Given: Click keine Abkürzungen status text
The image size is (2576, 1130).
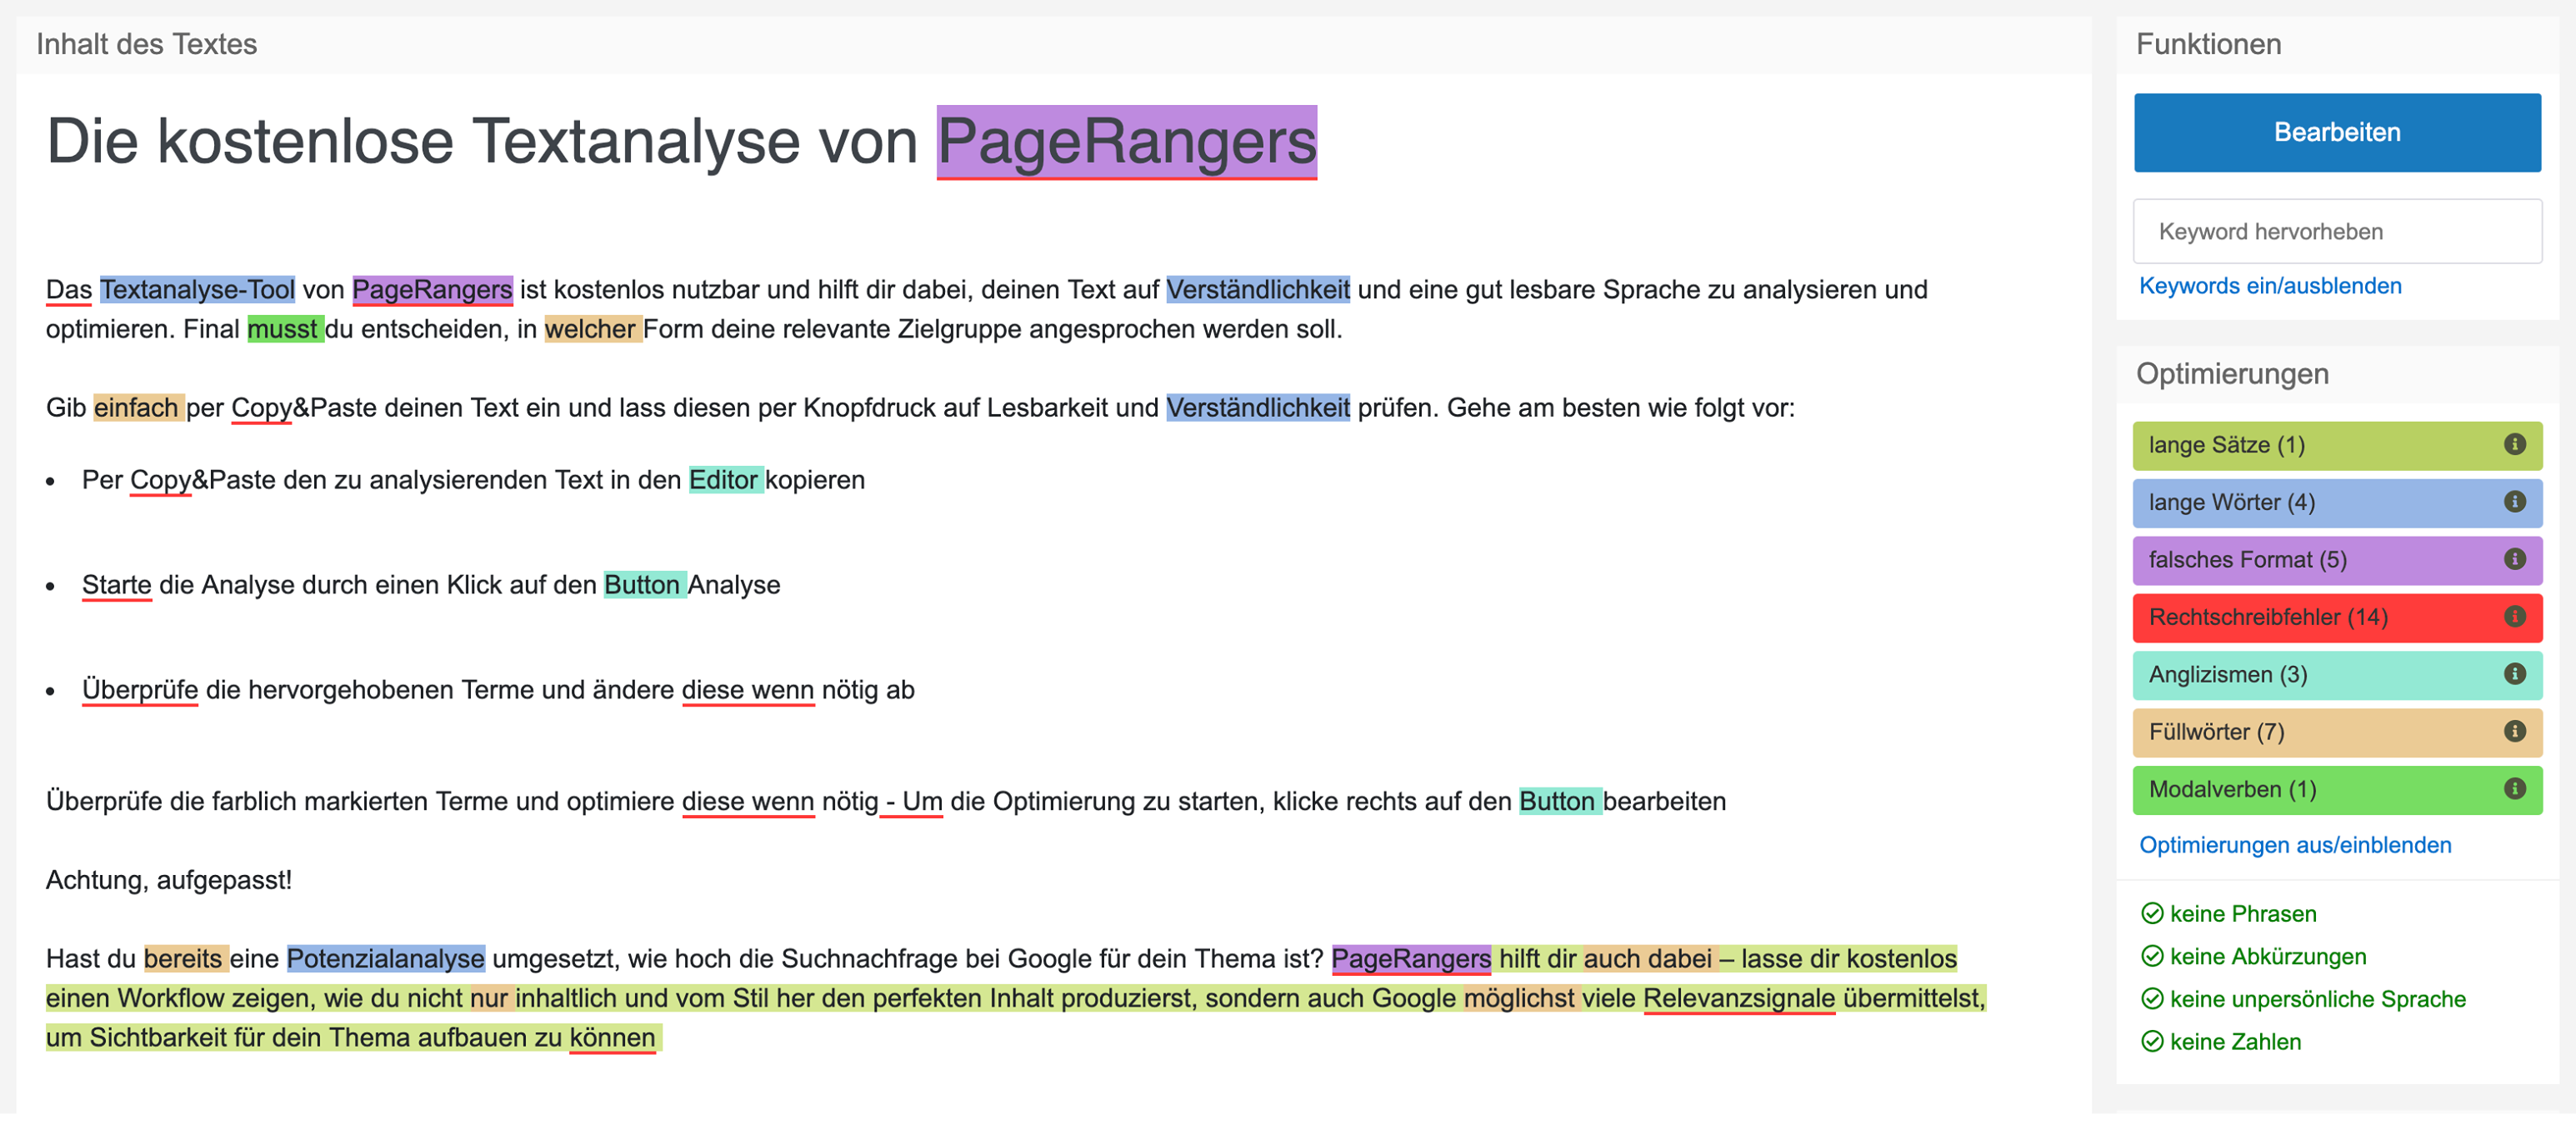Looking at the screenshot, I should pos(2267,956).
